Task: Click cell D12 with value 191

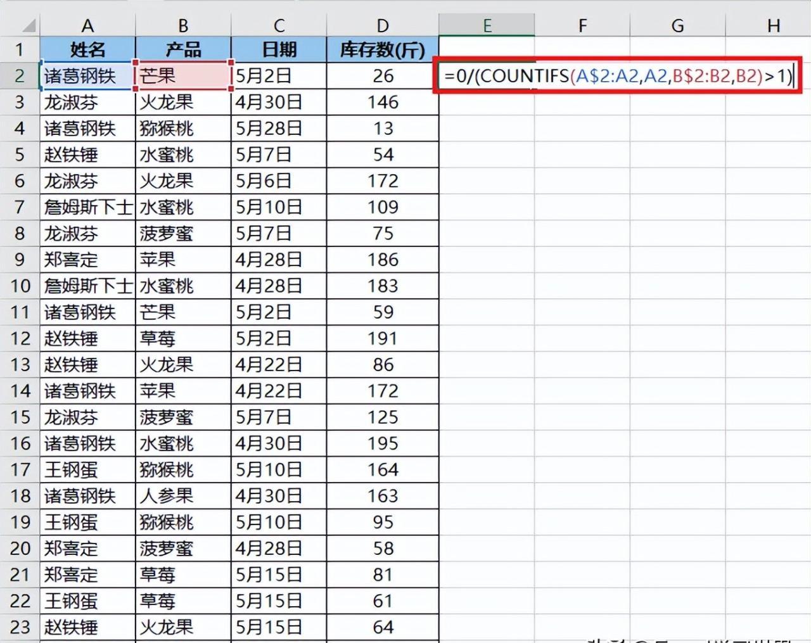Action: tap(383, 338)
